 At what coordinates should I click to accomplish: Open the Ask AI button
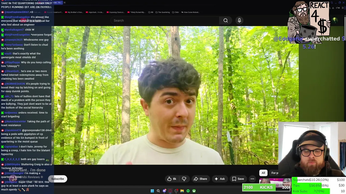tap(219, 179)
